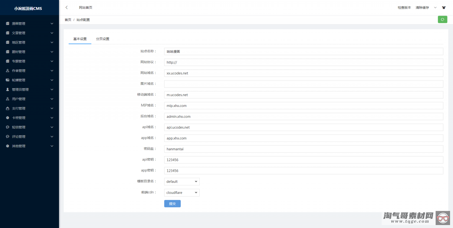Focus the 密码盐 input field
This screenshot has height=228, width=453.
pos(304,149)
